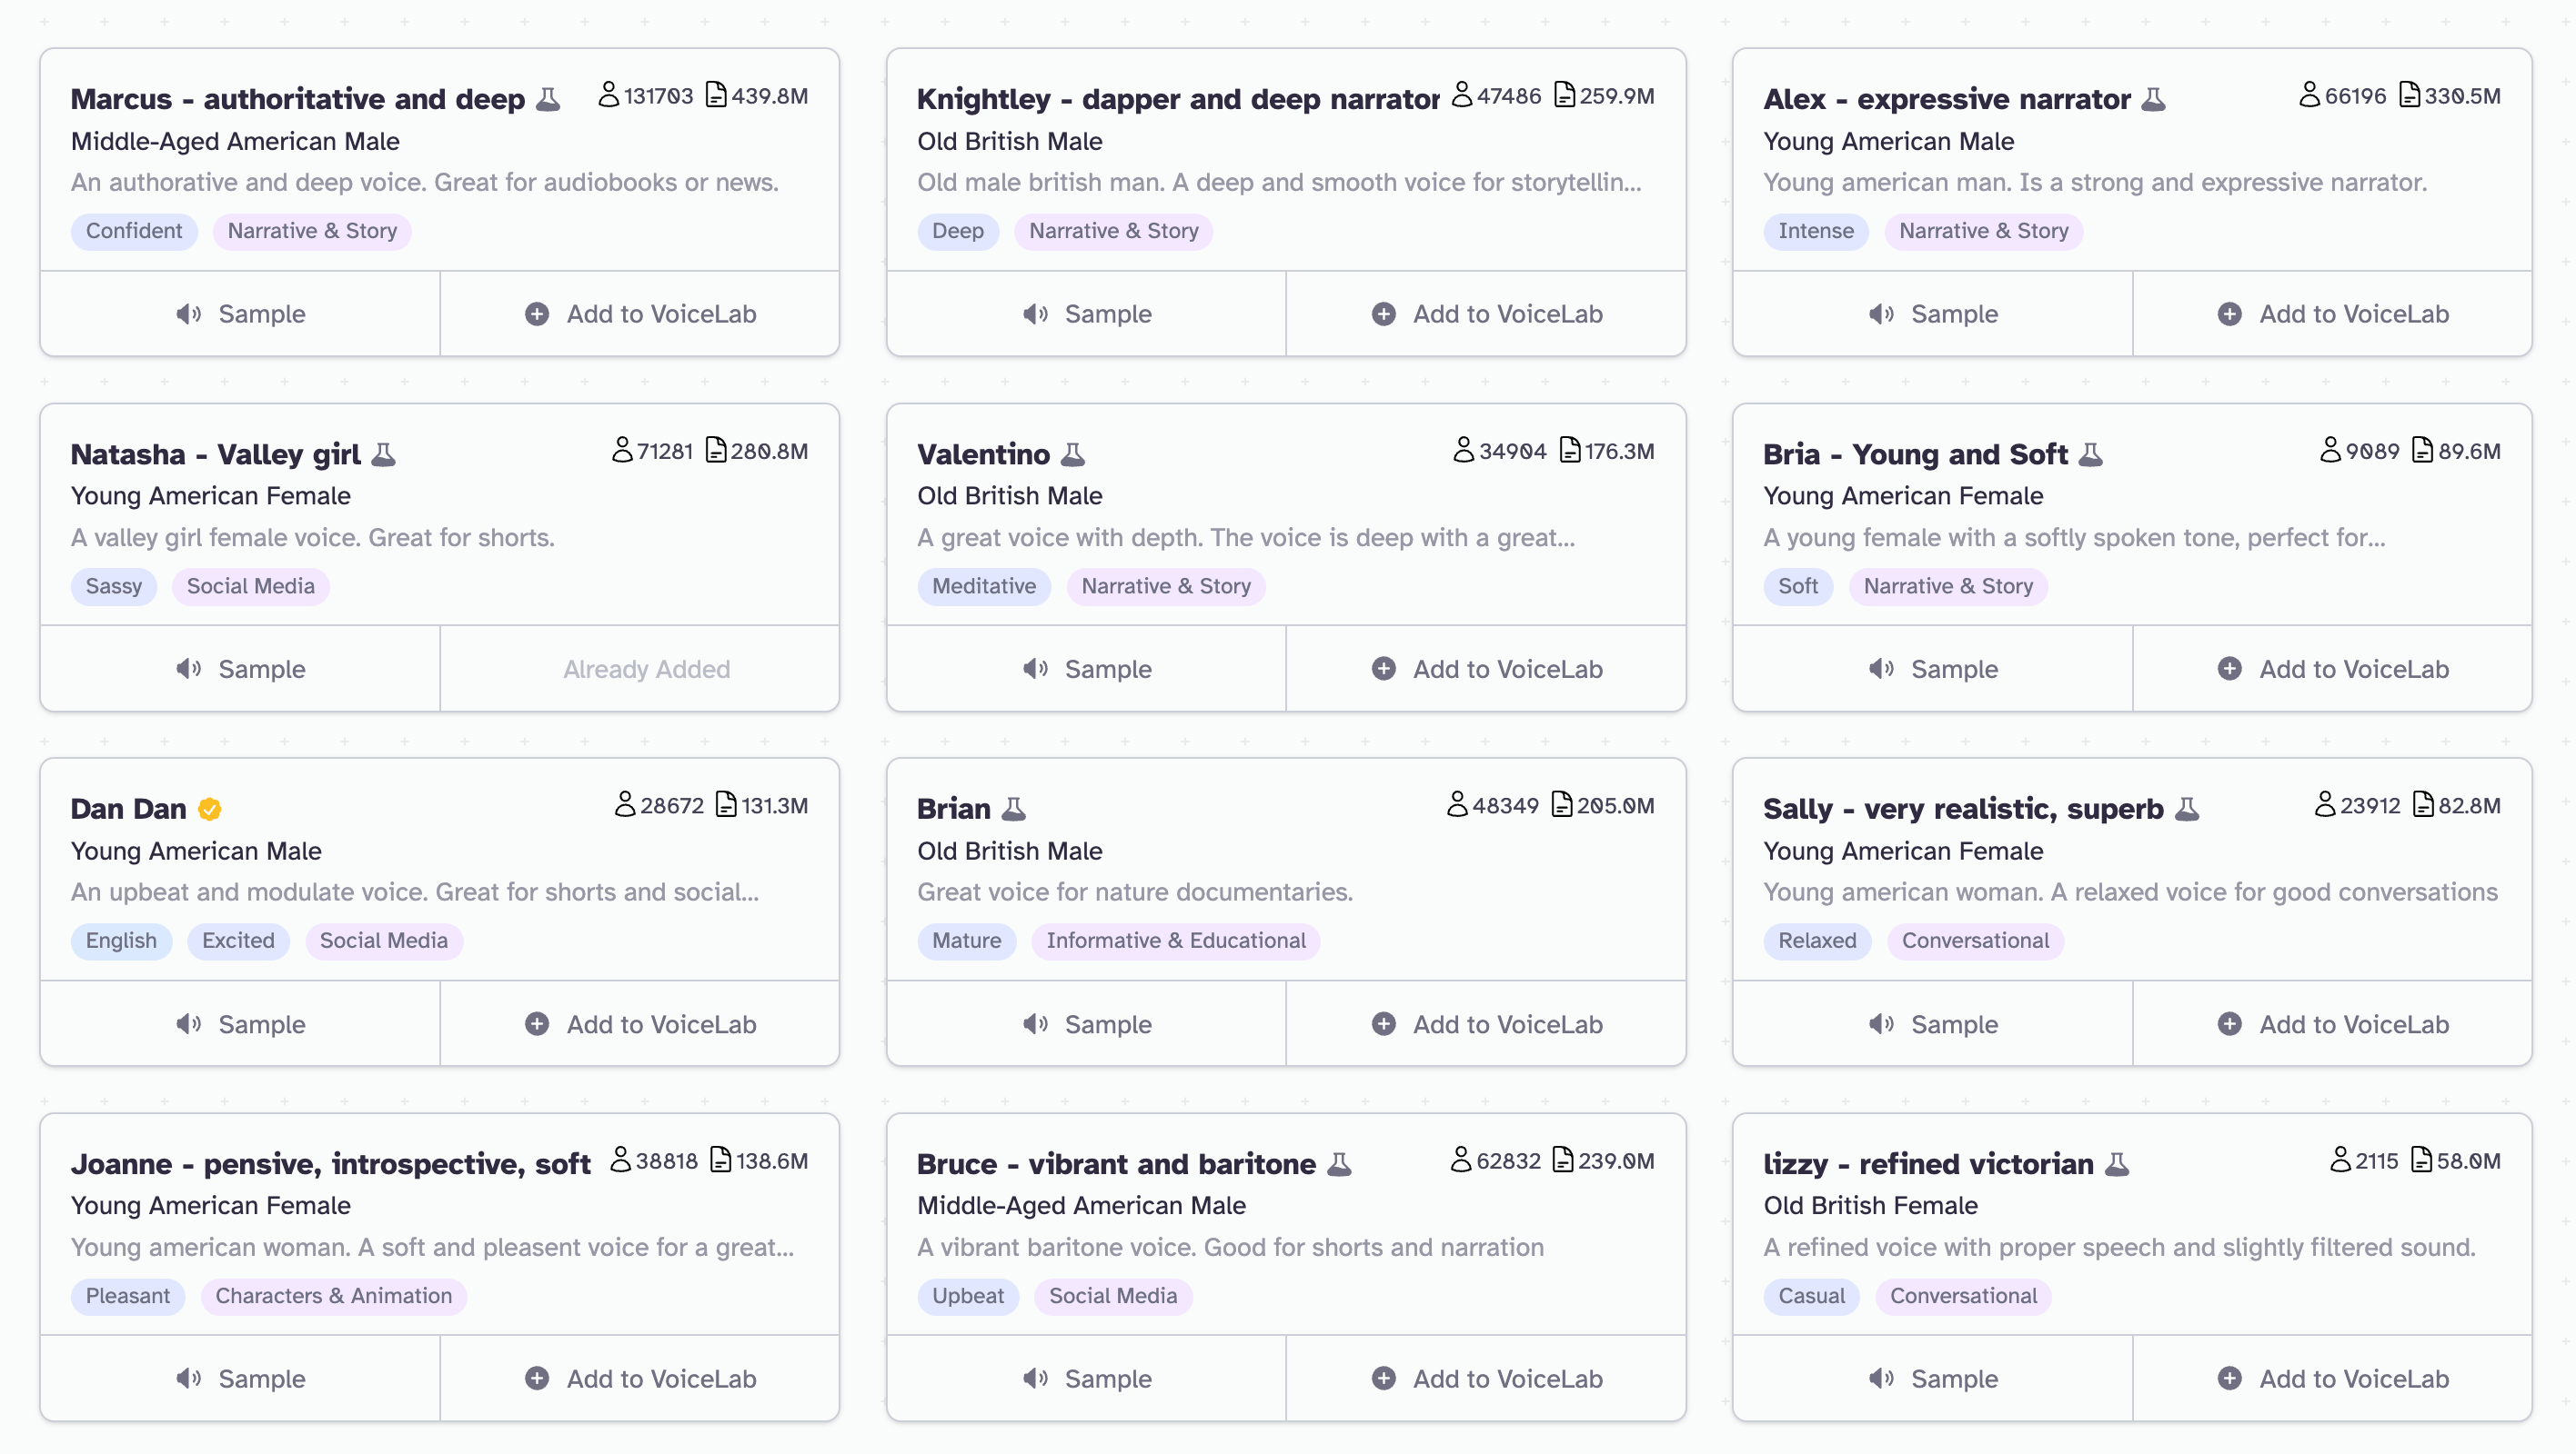Select the Informative & Educational tag
This screenshot has width=2576, height=1454.
(x=1175, y=941)
